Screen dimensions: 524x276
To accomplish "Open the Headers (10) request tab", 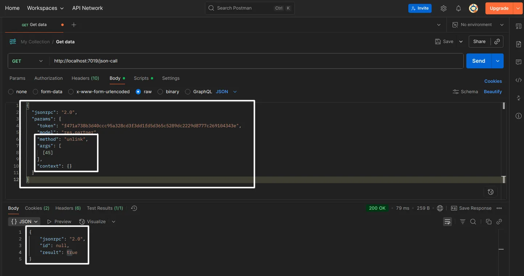I will (85, 78).
